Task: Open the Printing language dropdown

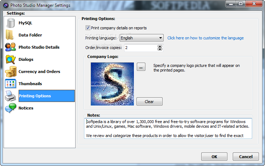Action: (141, 38)
